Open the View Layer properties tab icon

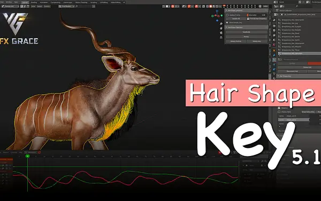click(x=274, y=35)
